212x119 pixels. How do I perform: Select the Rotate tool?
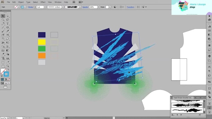coord(3,39)
